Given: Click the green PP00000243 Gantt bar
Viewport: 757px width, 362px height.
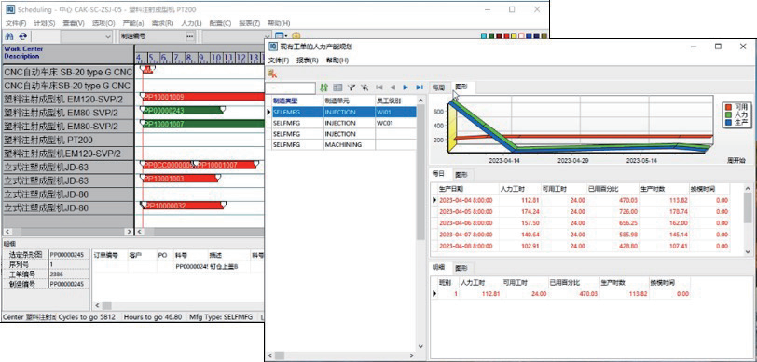Looking at the screenshot, I should coord(183,111).
